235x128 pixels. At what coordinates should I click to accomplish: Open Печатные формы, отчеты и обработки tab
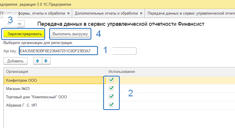[x=33, y=13]
